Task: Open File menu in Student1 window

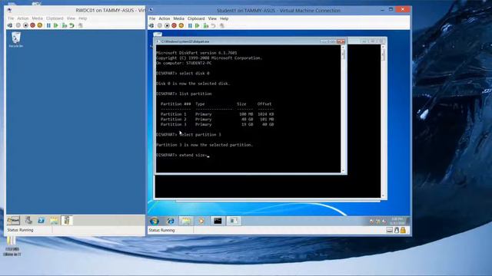Action: pos(152,18)
